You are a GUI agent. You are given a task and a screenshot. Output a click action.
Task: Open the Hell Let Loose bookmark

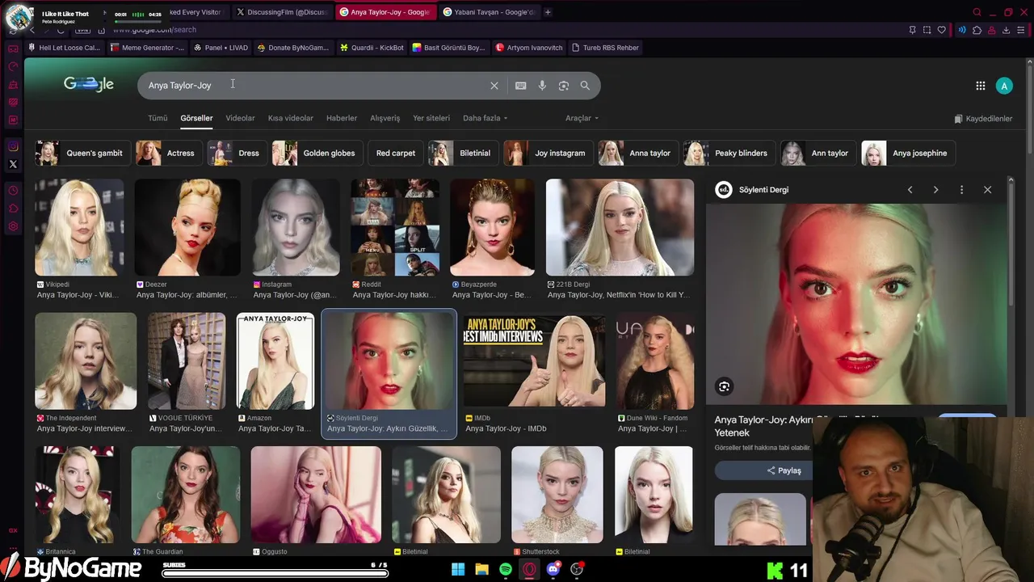[65, 48]
